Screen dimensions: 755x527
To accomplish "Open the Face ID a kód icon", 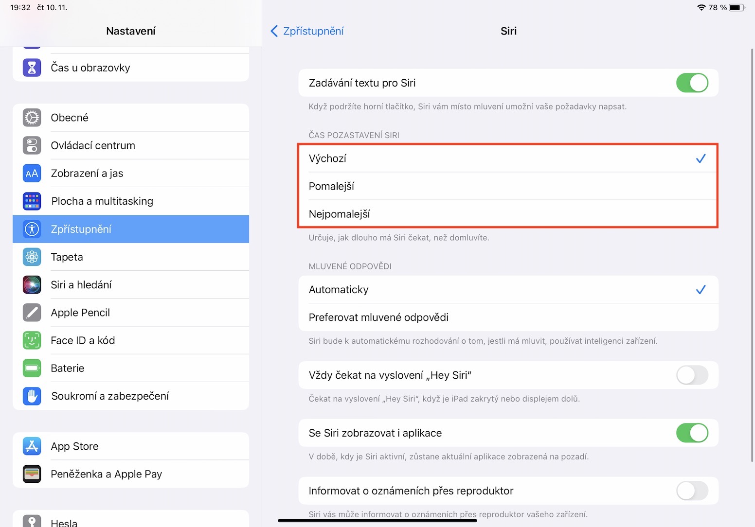I will [x=32, y=340].
